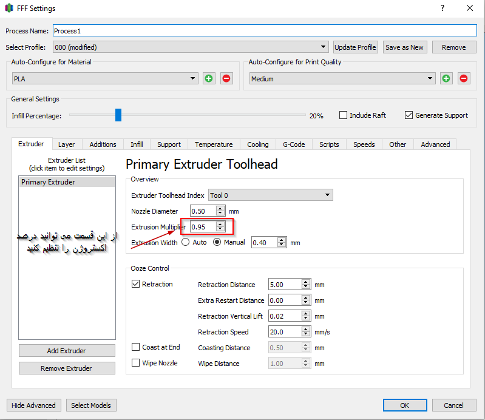Click the FFF Settings help question mark
485x420 pixels.
(443, 8)
